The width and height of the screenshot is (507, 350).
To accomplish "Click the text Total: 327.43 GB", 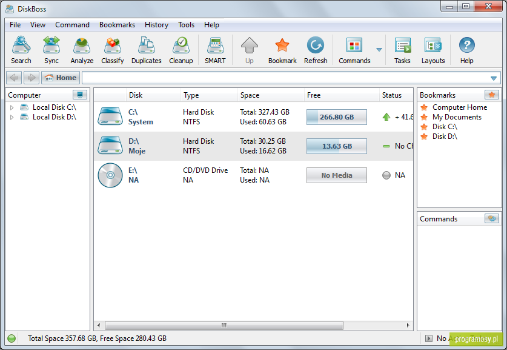I will (265, 112).
